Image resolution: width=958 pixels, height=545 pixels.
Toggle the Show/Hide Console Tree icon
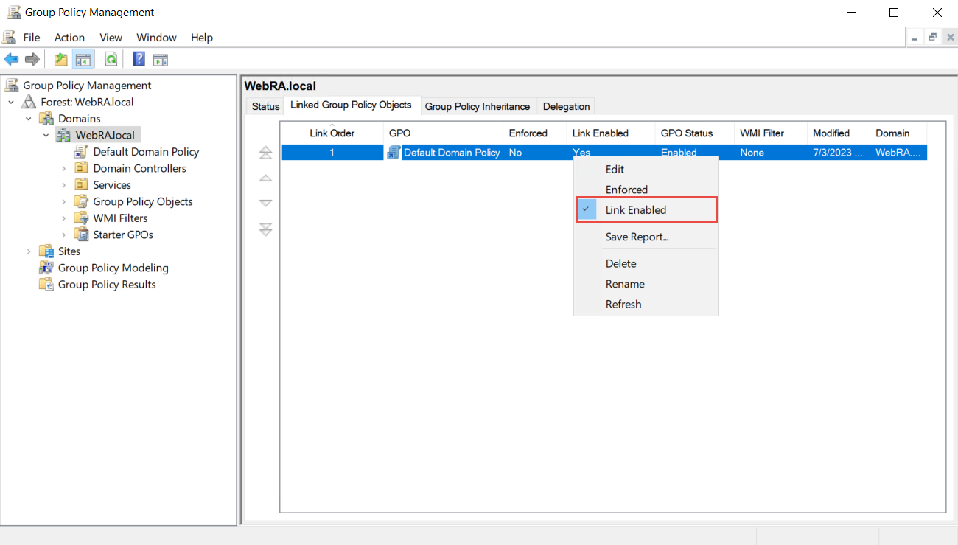pos(83,60)
